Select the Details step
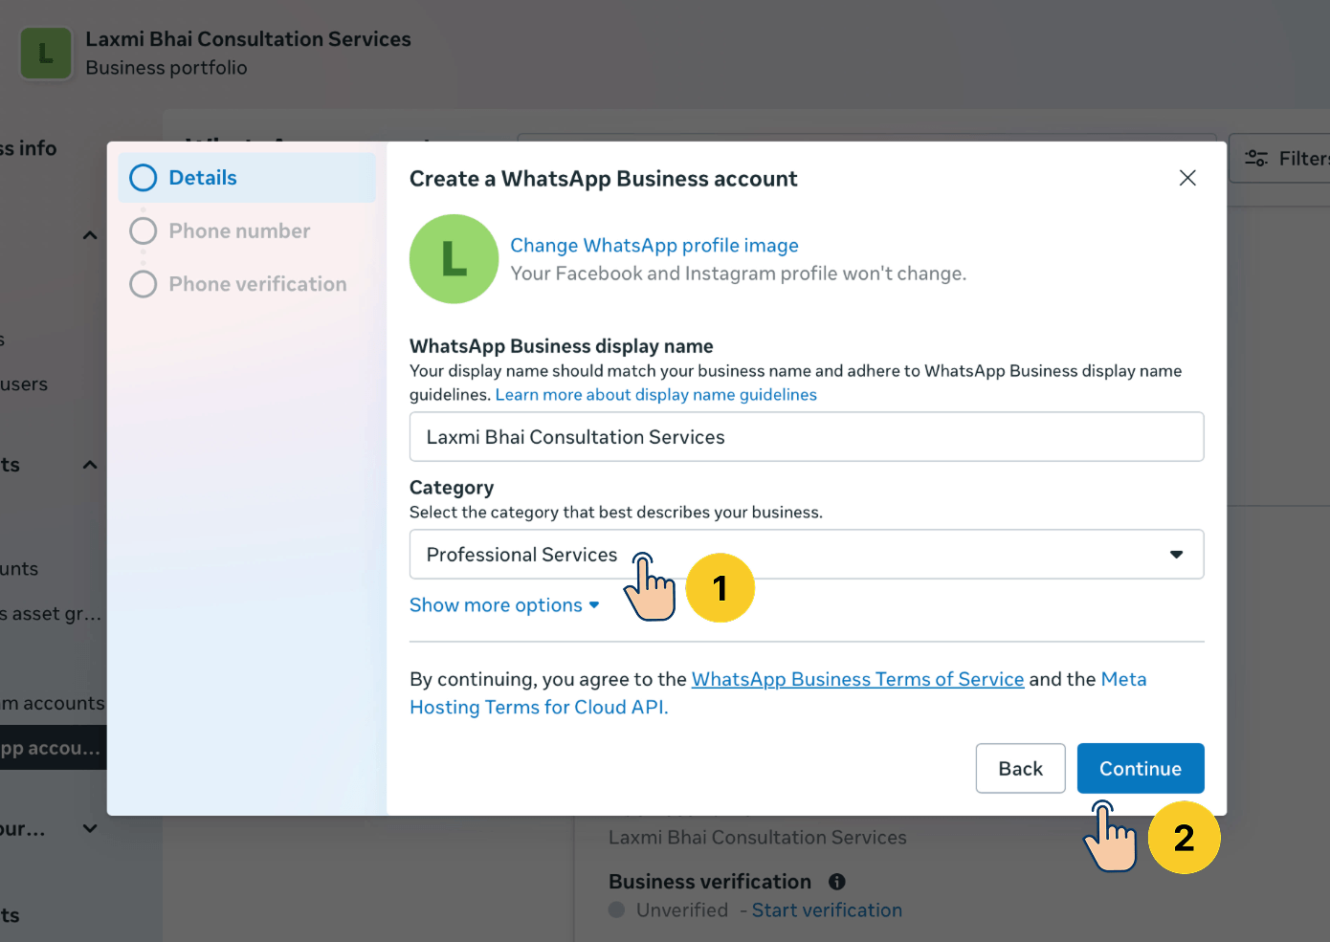 point(247,178)
